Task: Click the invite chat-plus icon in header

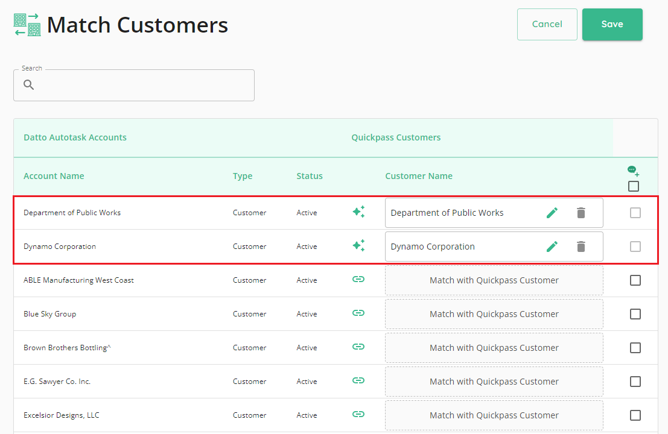Action: pos(634,171)
